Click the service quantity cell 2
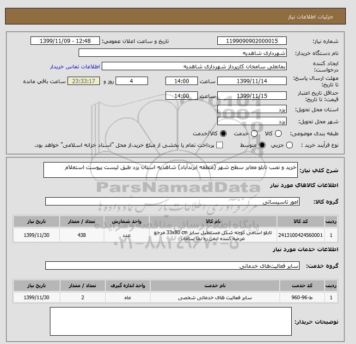The image size is (356, 344). pos(83,297)
